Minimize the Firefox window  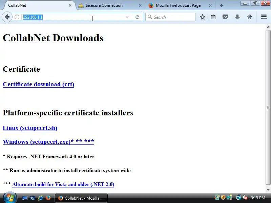(245, 3)
